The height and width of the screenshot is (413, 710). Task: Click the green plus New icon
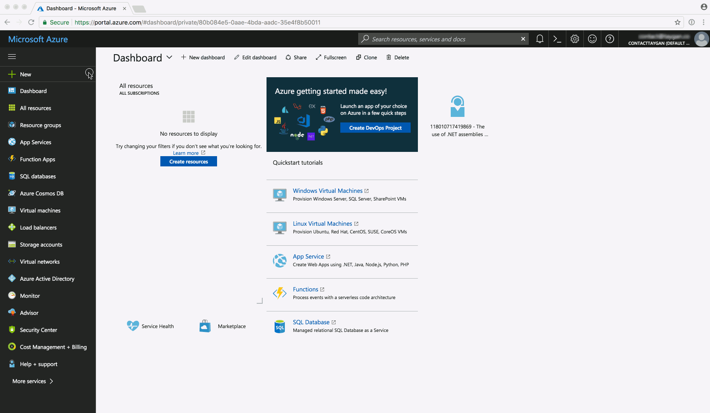(x=12, y=74)
